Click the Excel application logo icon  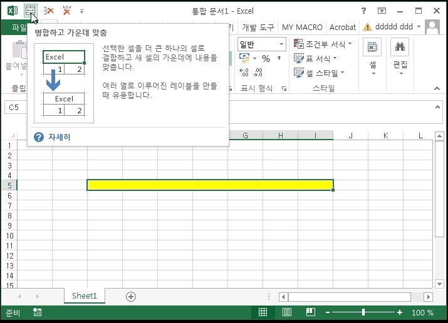coord(13,11)
